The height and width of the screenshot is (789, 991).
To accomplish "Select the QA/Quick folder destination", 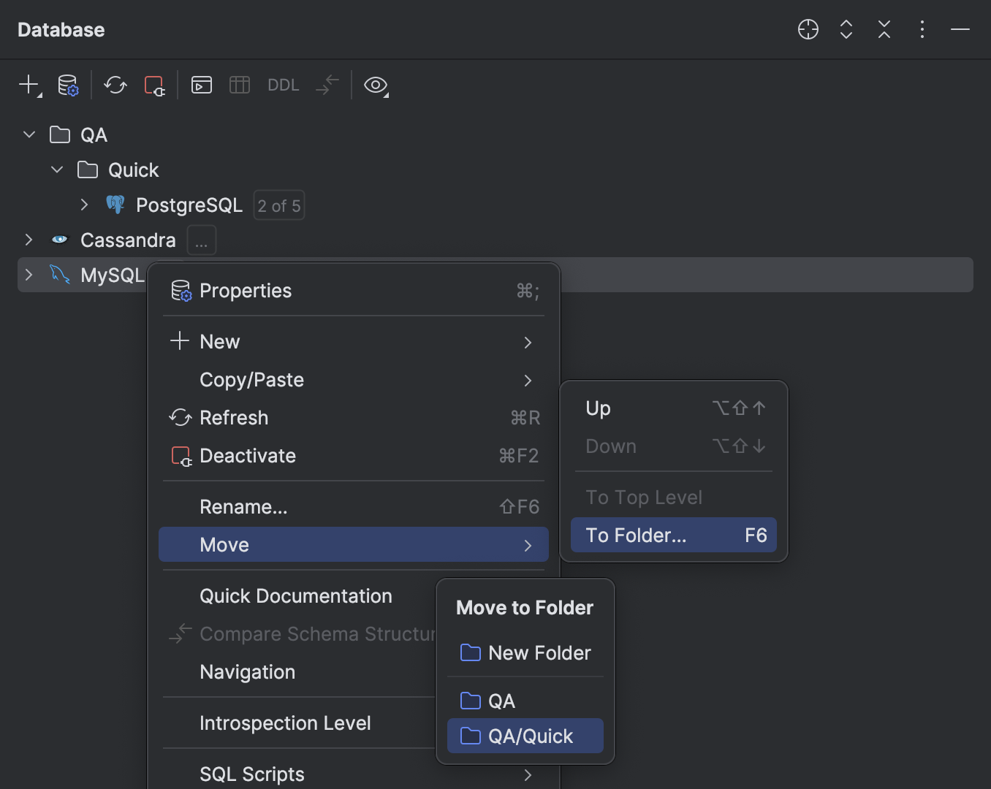I will click(525, 736).
